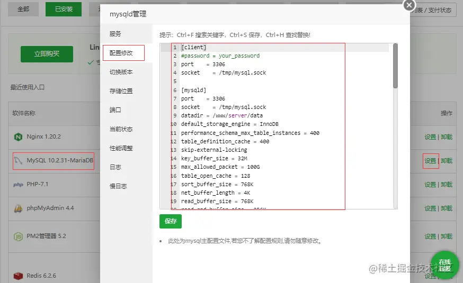Click the Nginx logo icon in software list
463x283 pixels.
pos(19,137)
